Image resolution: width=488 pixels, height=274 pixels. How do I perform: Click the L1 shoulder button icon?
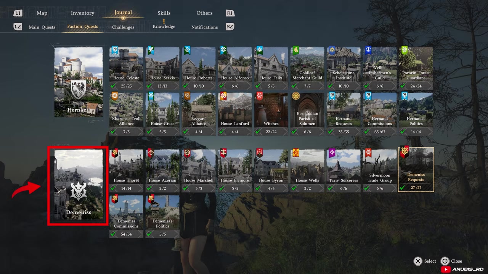(18, 13)
